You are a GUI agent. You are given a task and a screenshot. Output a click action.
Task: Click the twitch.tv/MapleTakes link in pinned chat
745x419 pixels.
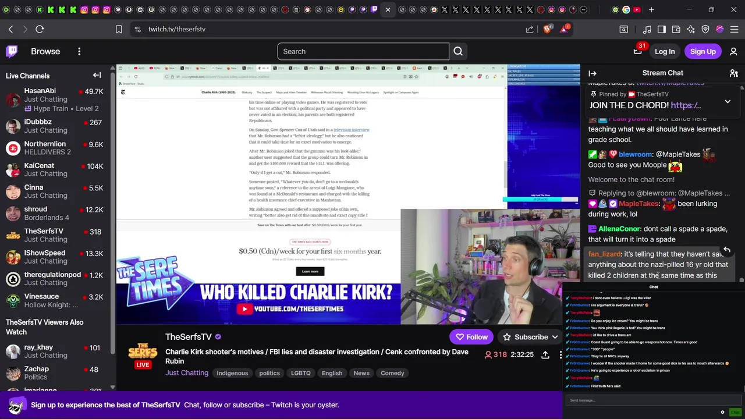pos(670,83)
